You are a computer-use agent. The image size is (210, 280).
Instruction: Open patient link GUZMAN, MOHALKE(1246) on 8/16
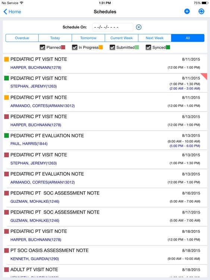point(35,202)
